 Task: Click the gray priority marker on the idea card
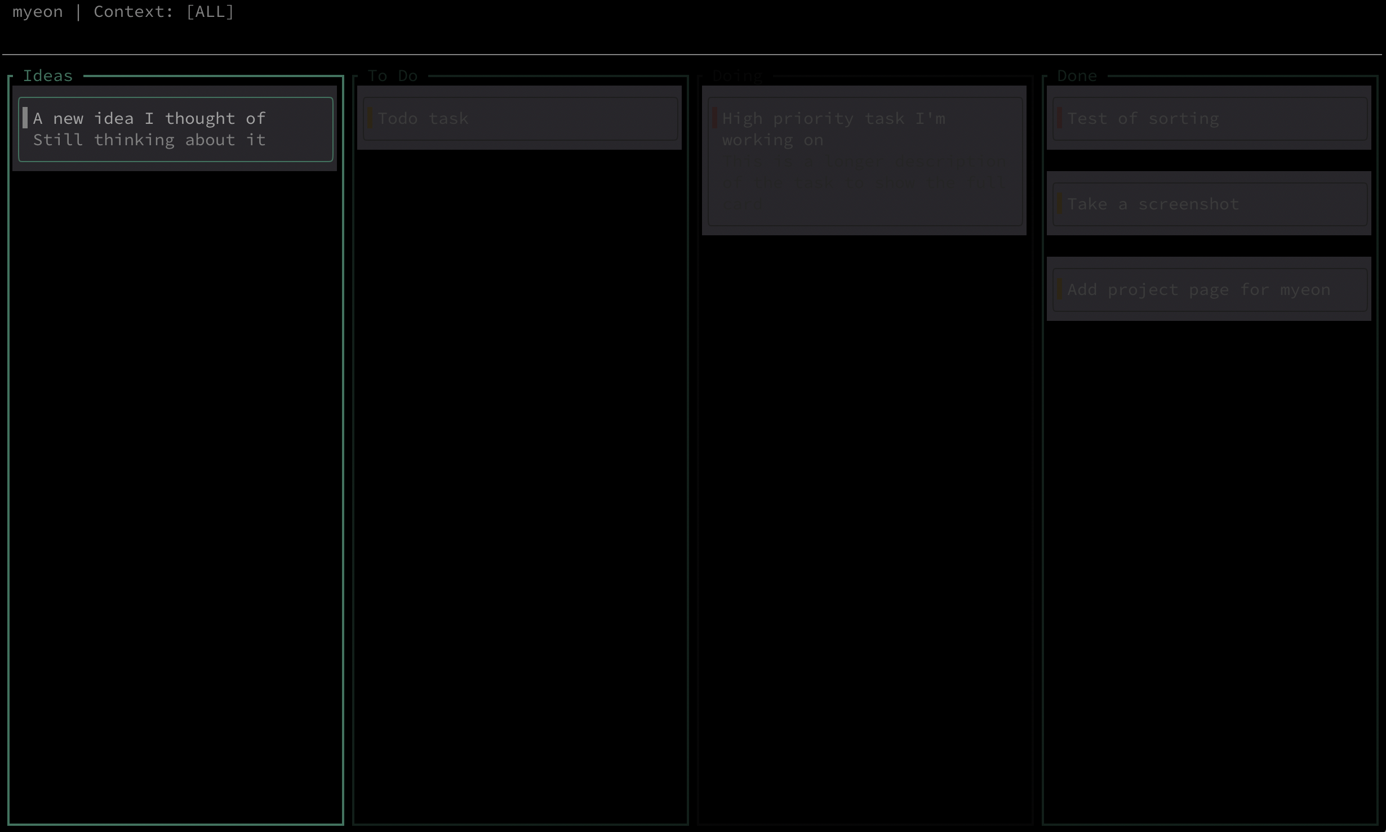click(x=25, y=118)
